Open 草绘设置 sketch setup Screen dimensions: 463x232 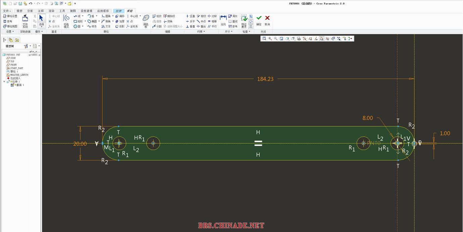(x=10, y=16)
